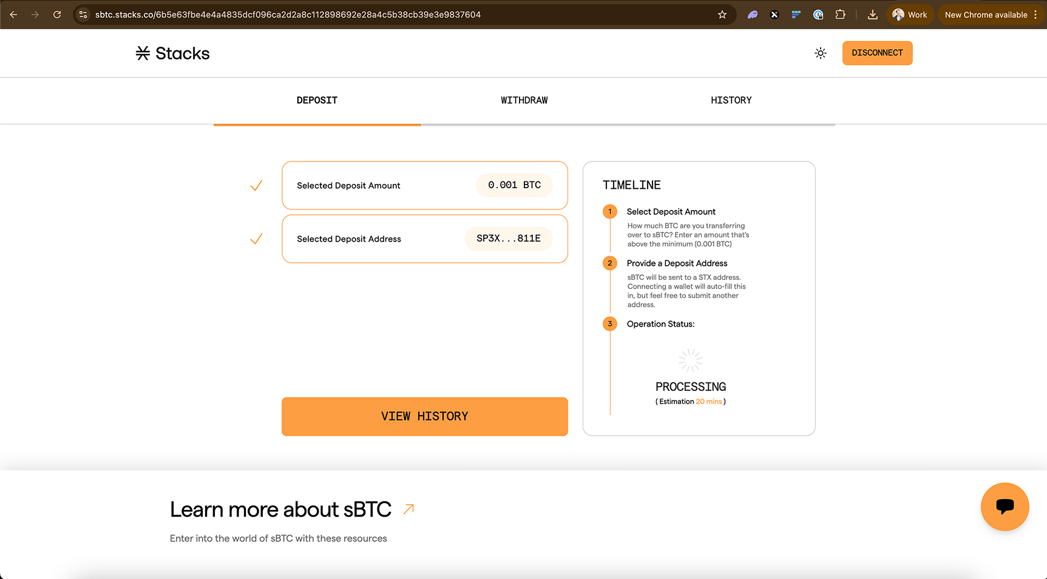
Task: Open the 1Password extension icon
Action: [x=818, y=15]
